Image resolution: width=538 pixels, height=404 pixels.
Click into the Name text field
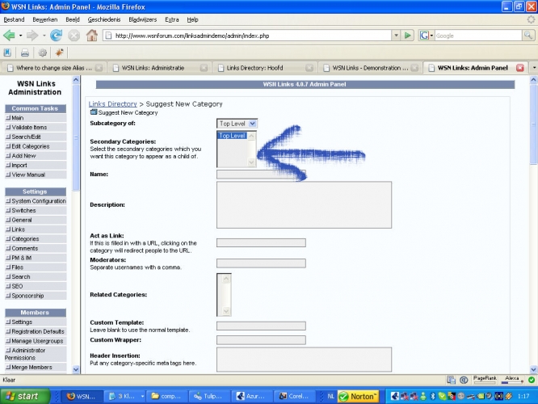click(x=260, y=174)
